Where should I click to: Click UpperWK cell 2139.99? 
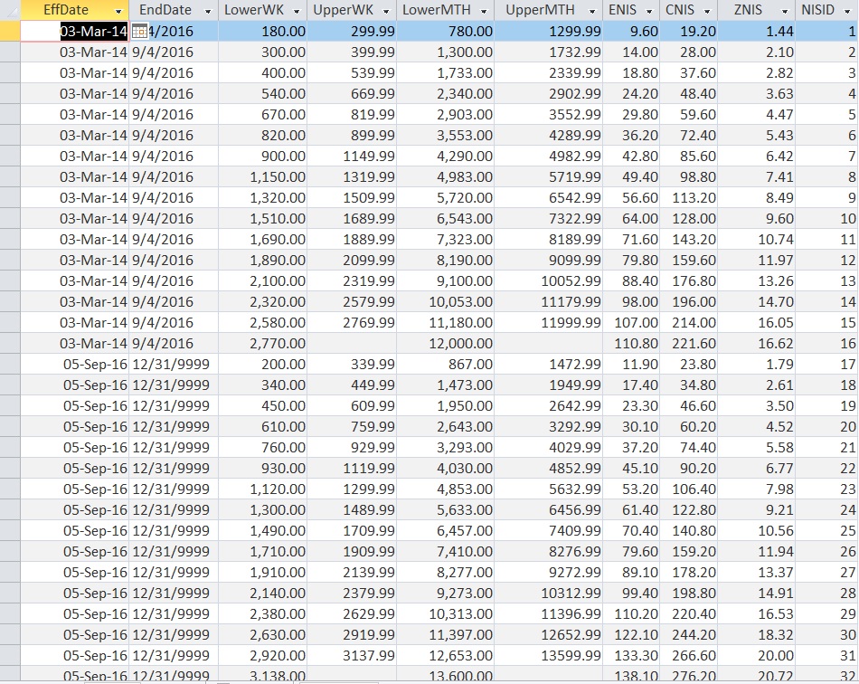coord(352,573)
